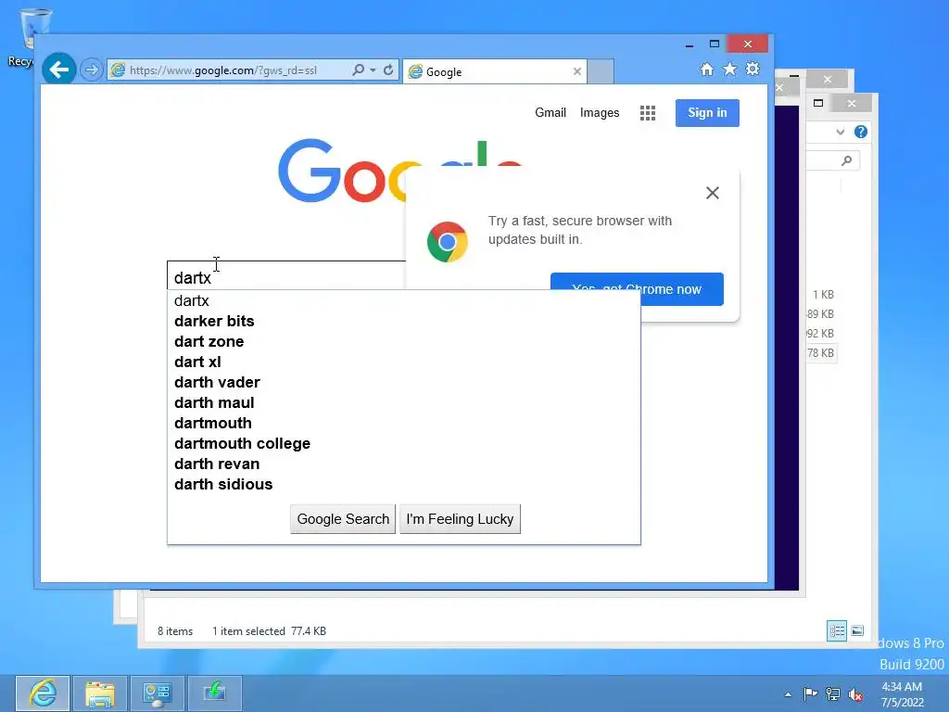Image resolution: width=949 pixels, height=712 pixels.
Task: Open the network tray icon
Action: click(x=833, y=694)
